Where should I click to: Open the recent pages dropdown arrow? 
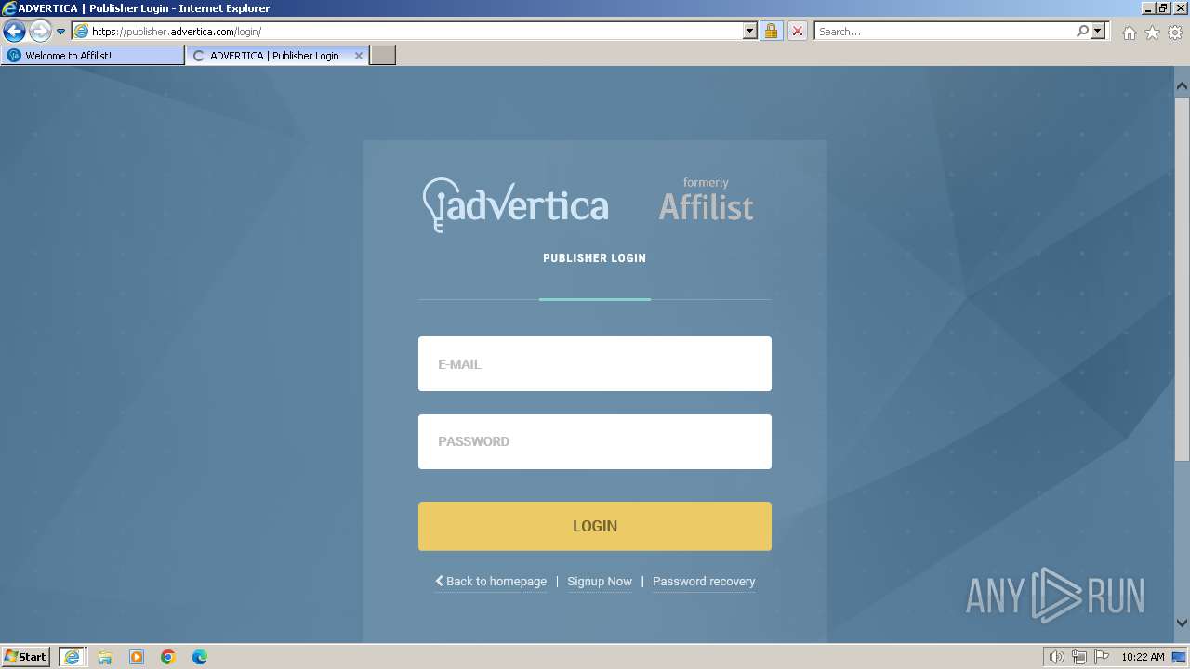point(61,32)
